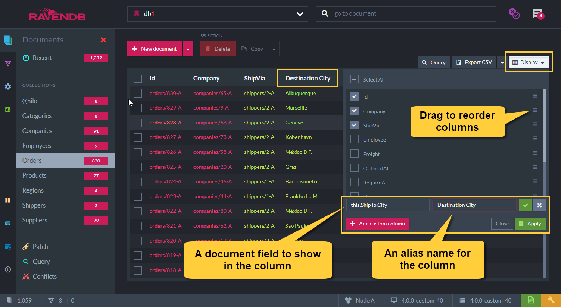Open the About info sidebar icon

coord(8,269)
